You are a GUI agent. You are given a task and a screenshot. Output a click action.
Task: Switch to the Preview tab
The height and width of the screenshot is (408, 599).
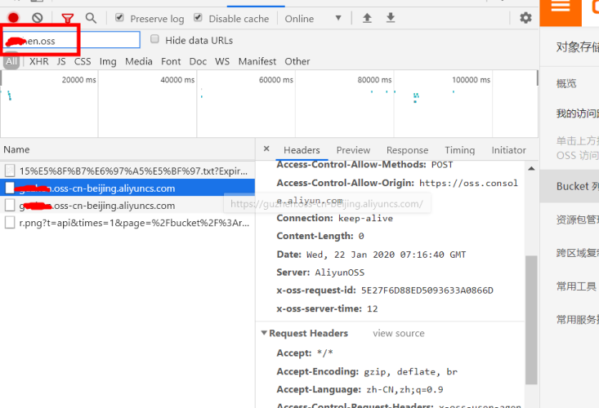pyautogui.click(x=353, y=150)
